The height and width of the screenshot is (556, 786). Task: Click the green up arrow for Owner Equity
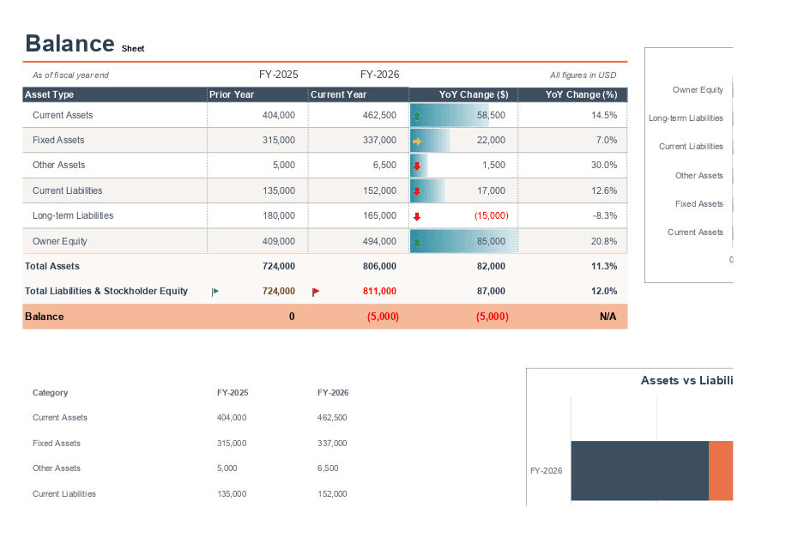(x=416, y=241)
